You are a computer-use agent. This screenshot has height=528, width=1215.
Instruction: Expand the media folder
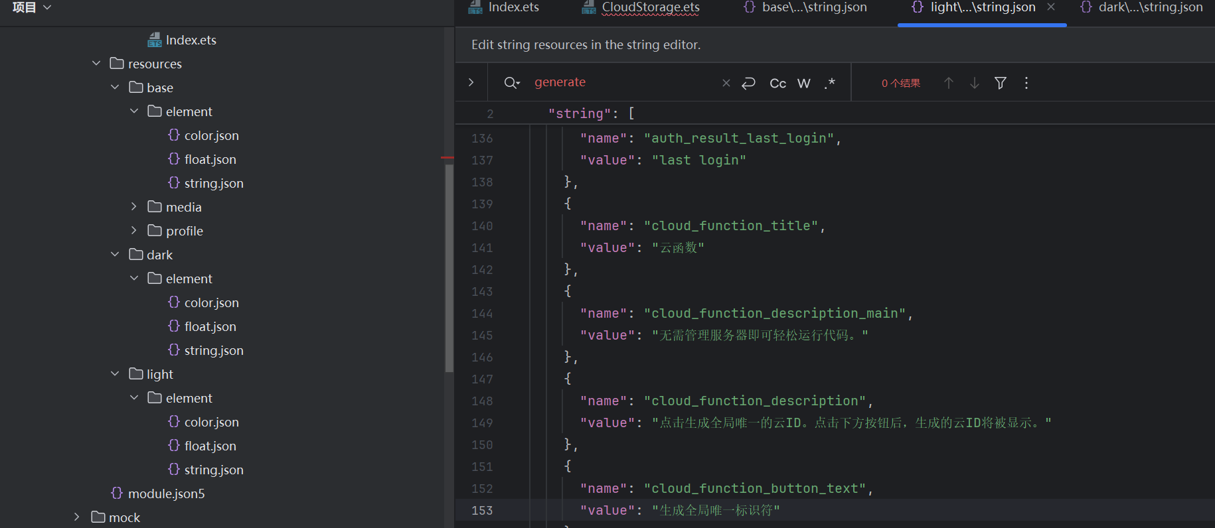tap(133, 207)
